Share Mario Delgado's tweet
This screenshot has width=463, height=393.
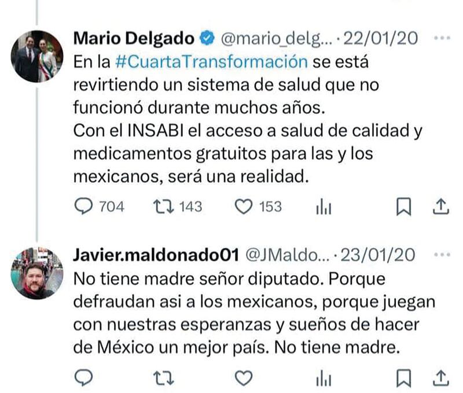click(x=441, y=206)
